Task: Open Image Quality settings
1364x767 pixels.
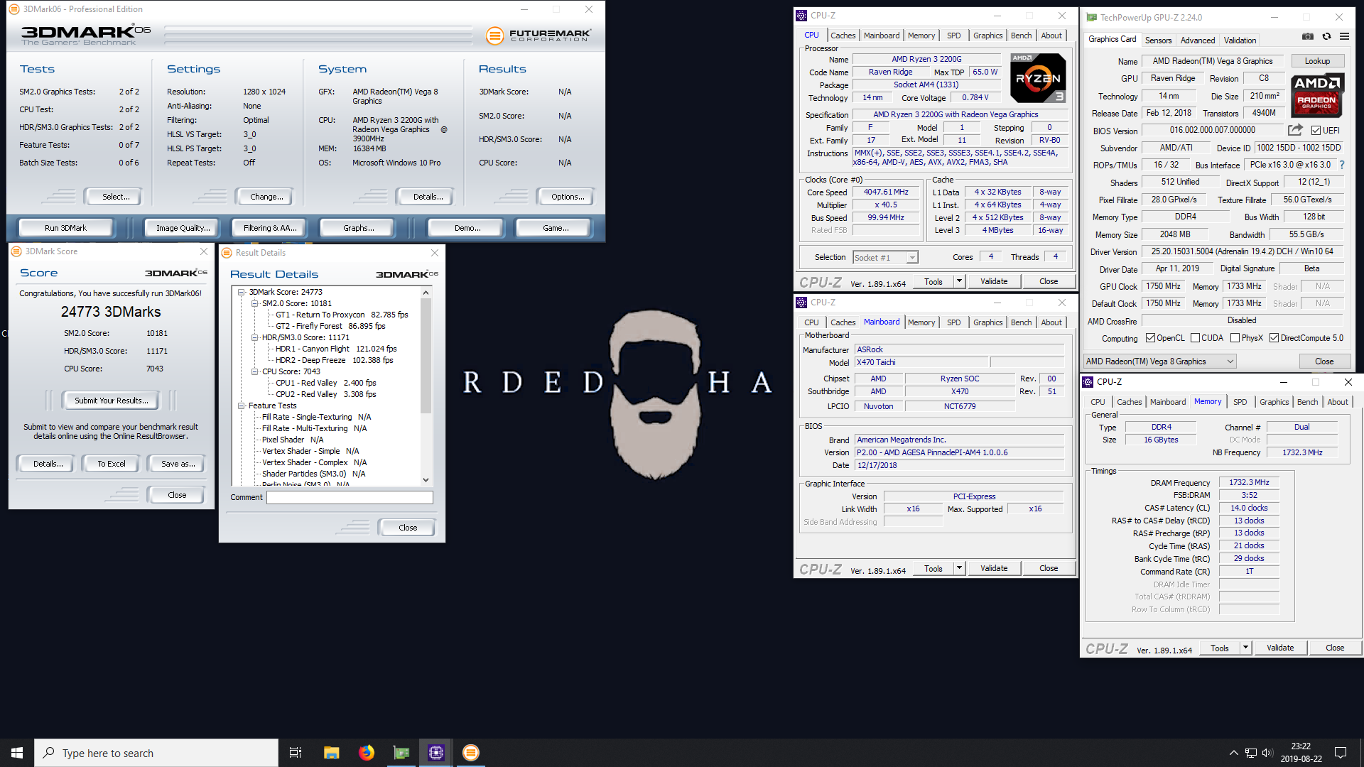Action: (x=183, y=228)
